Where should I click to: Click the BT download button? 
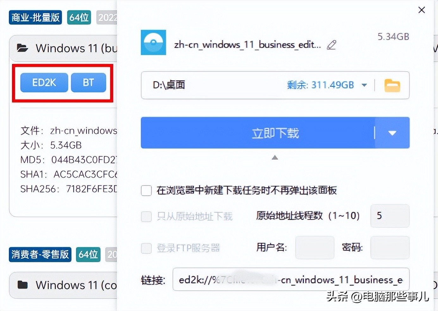pyautogui.click(x=89, y=83)
